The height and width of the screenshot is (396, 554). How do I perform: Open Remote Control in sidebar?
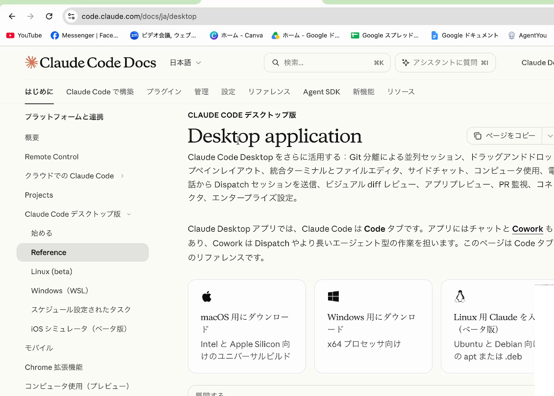tap(52, 157)
